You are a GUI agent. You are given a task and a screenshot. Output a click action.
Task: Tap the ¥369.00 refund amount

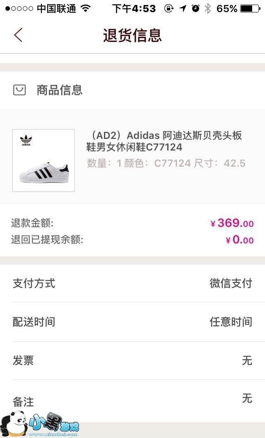coord(232,223)
